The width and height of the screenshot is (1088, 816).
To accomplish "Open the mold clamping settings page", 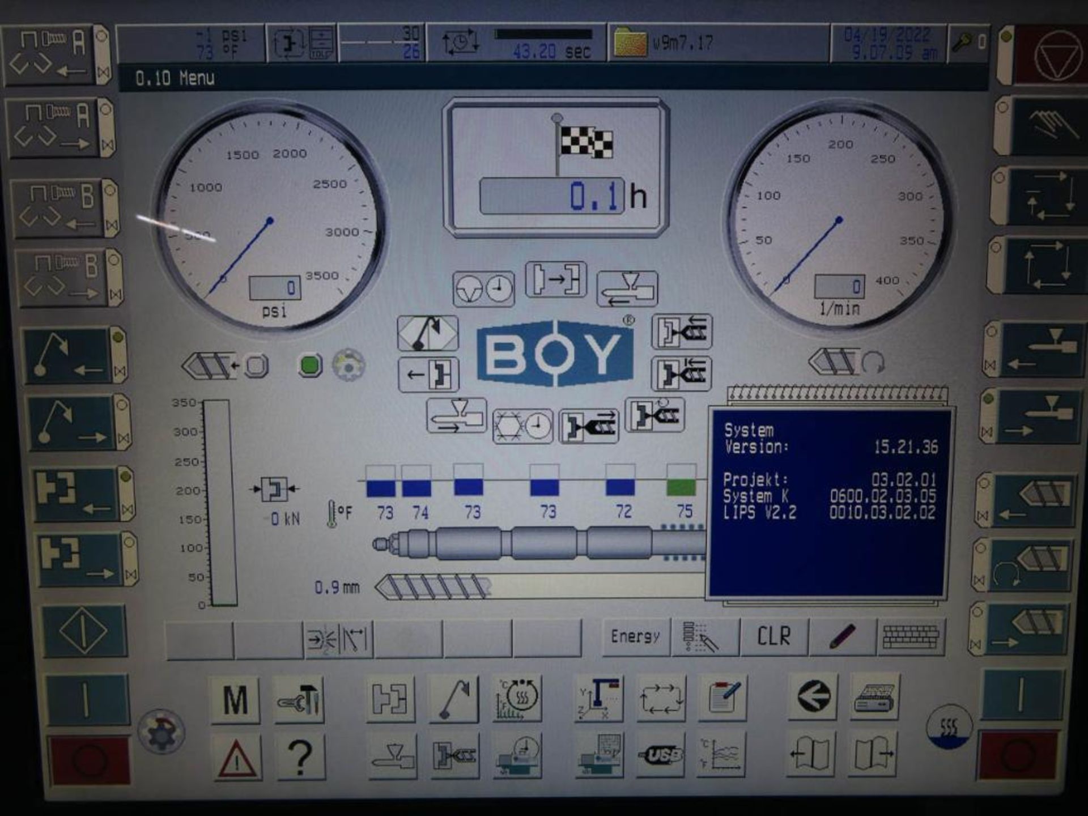I will click(390, 699).
